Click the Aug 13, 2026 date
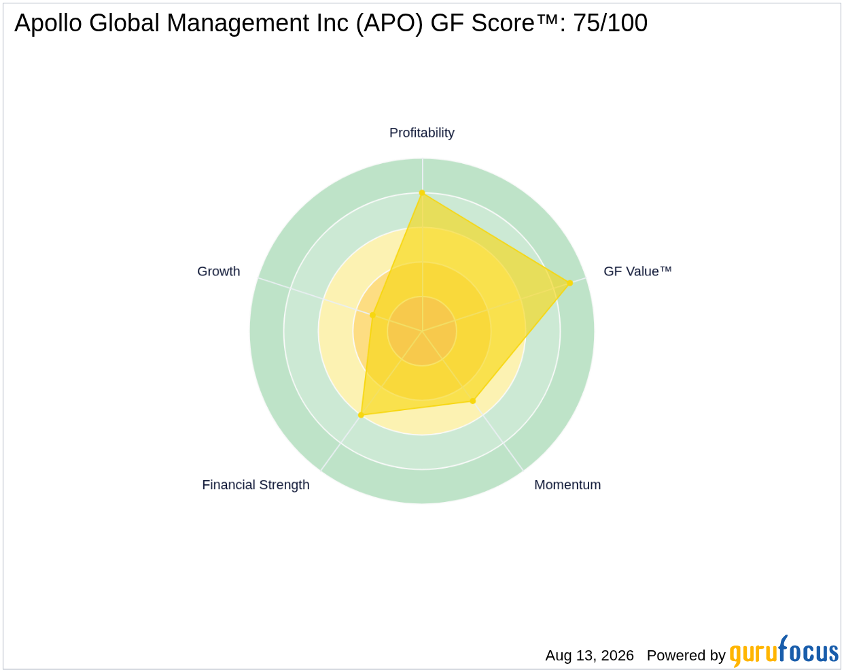 coord(589,656)
